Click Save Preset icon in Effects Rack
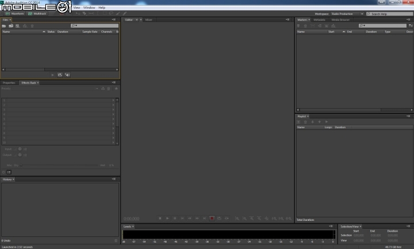The image size is (414, 249). click(103, 89)
